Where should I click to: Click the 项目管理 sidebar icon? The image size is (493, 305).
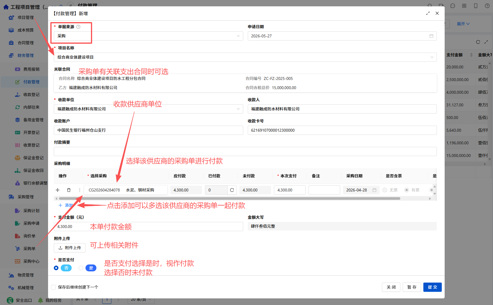click(11, 18)
